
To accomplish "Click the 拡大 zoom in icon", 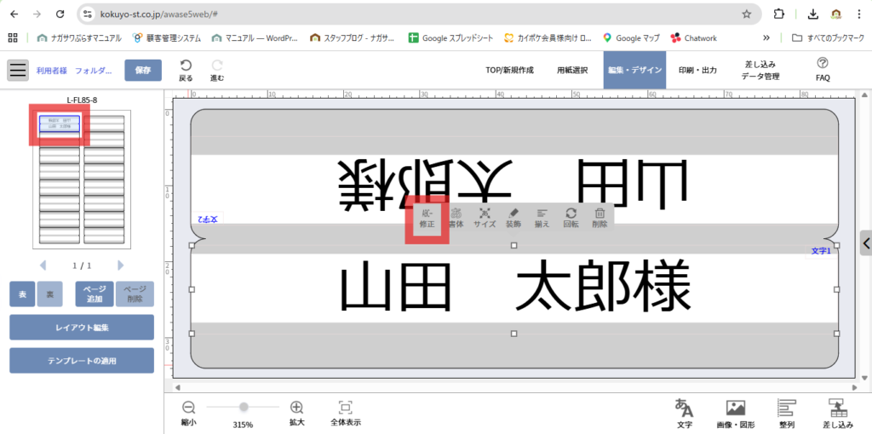I will tap(296, 413).
